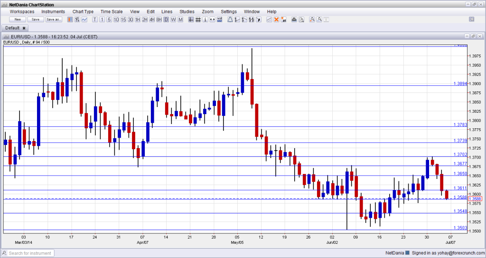This screenshot has height=258, width=486.
Task: Select the line chart type icon
Action: point(84,19)
